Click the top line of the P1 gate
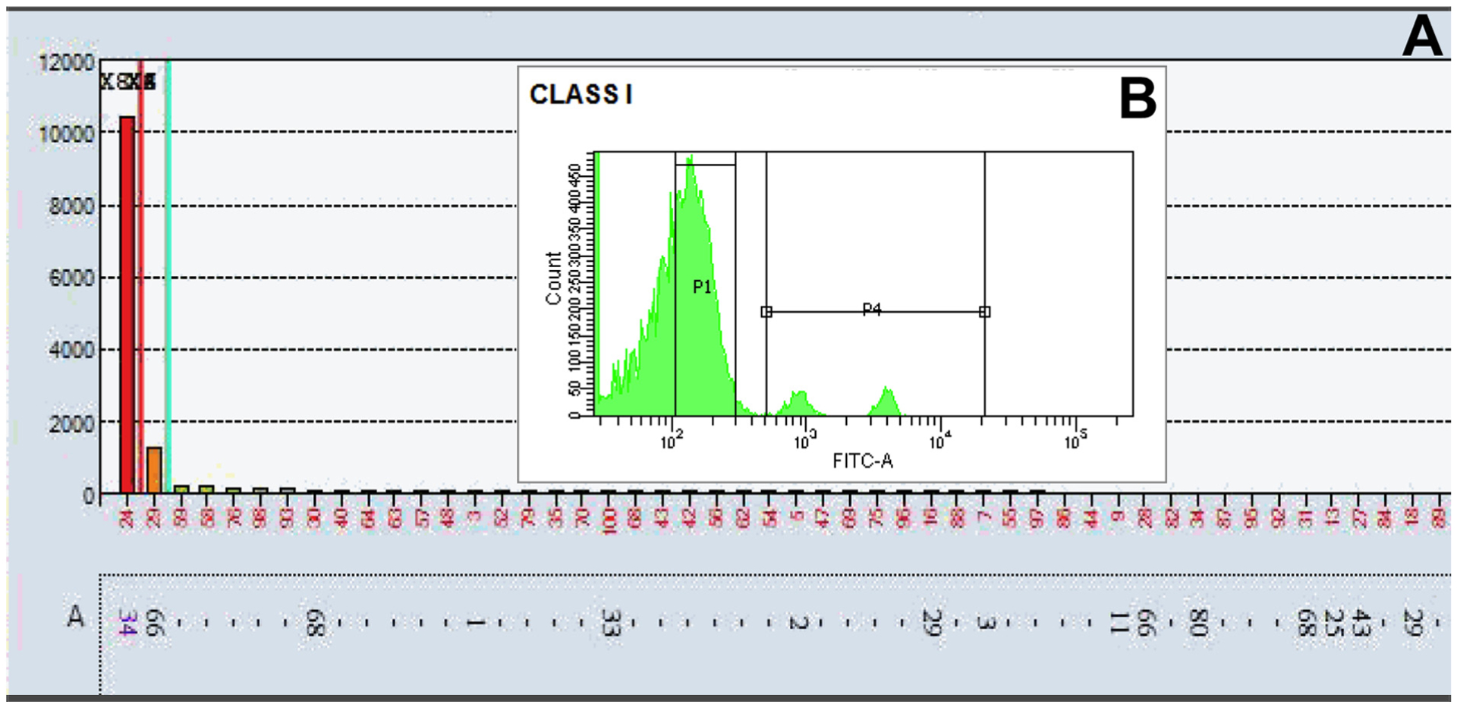The image size is (1457, 708). point(705,165)
